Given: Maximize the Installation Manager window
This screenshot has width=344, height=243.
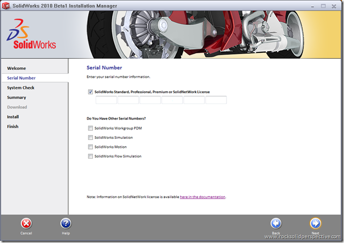Looking at the screenshot, I should [x=323, y=6].
